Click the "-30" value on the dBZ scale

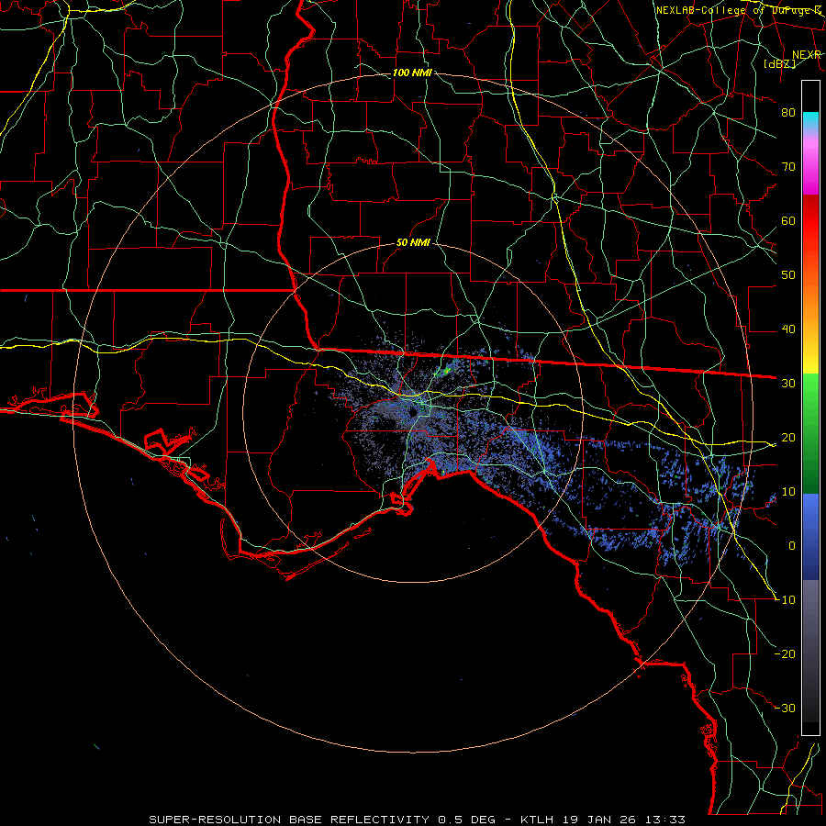[x=785, y=709]
